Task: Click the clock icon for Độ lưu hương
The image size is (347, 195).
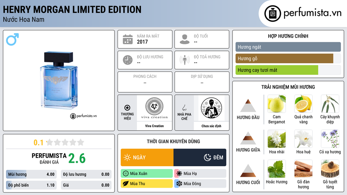Action: tap(128, 60)
